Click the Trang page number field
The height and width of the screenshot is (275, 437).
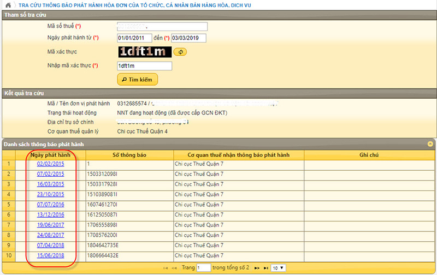coord(203,268)
